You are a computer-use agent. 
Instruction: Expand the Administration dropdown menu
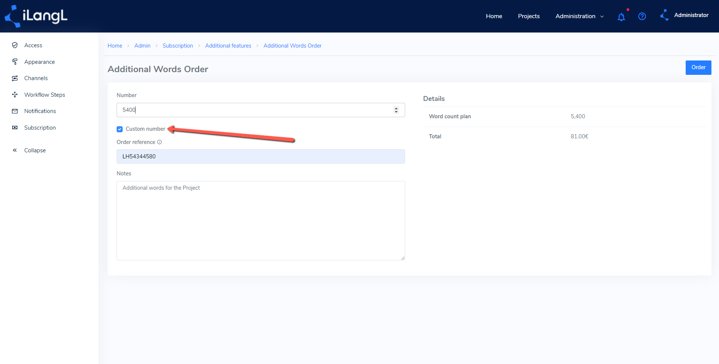point(579,16)
